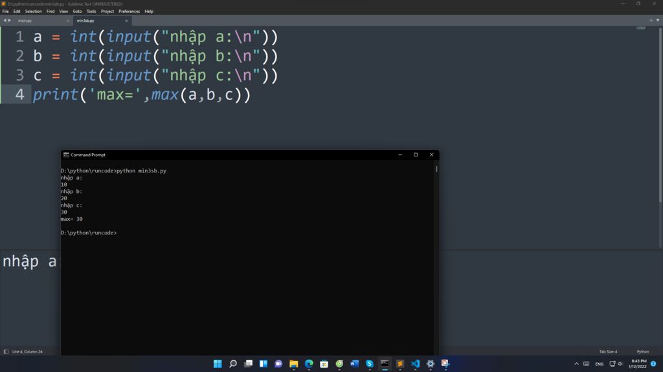Toggle the side bar icon in status bar

click(x=6, y=351)
